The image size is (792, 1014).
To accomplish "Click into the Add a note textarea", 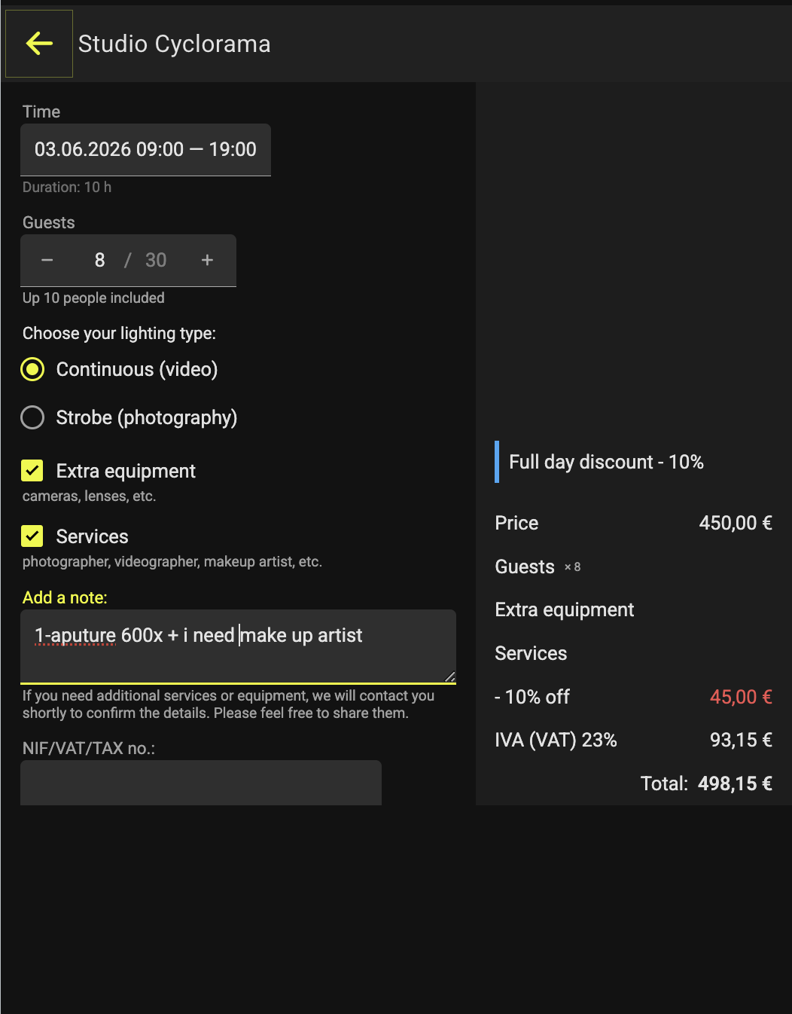I will (x=238, y=646).
